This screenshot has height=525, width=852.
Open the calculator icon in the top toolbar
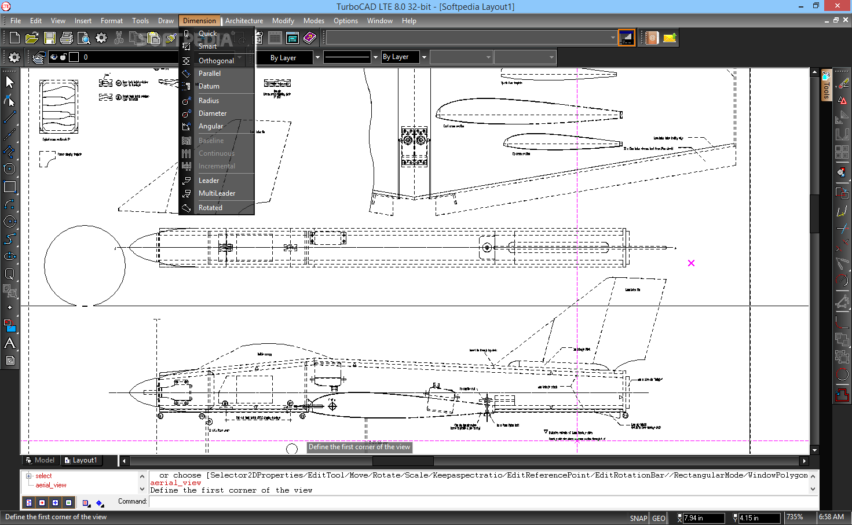pyautogui.click(x=292, y=38)
